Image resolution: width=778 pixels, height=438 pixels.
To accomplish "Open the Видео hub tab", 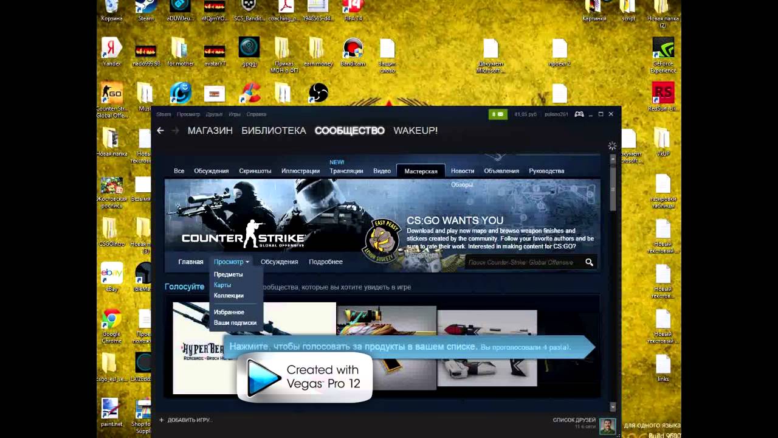I will click(382, 171).
